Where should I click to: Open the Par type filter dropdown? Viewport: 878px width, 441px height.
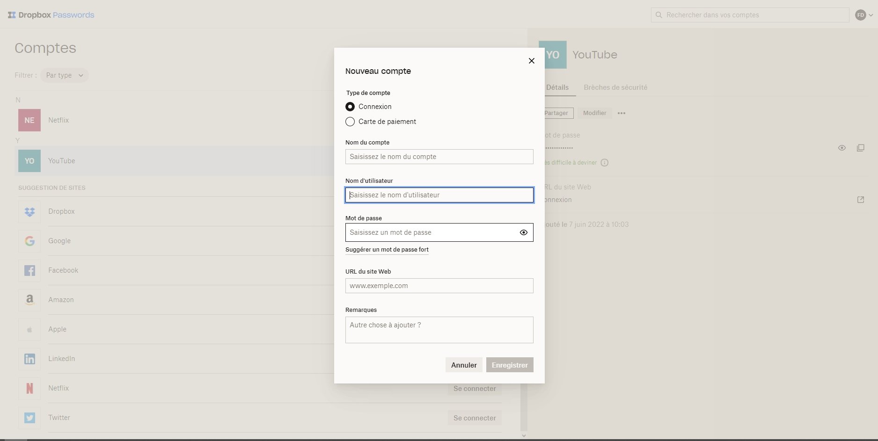pyautogui.click(x=65, y=75)
